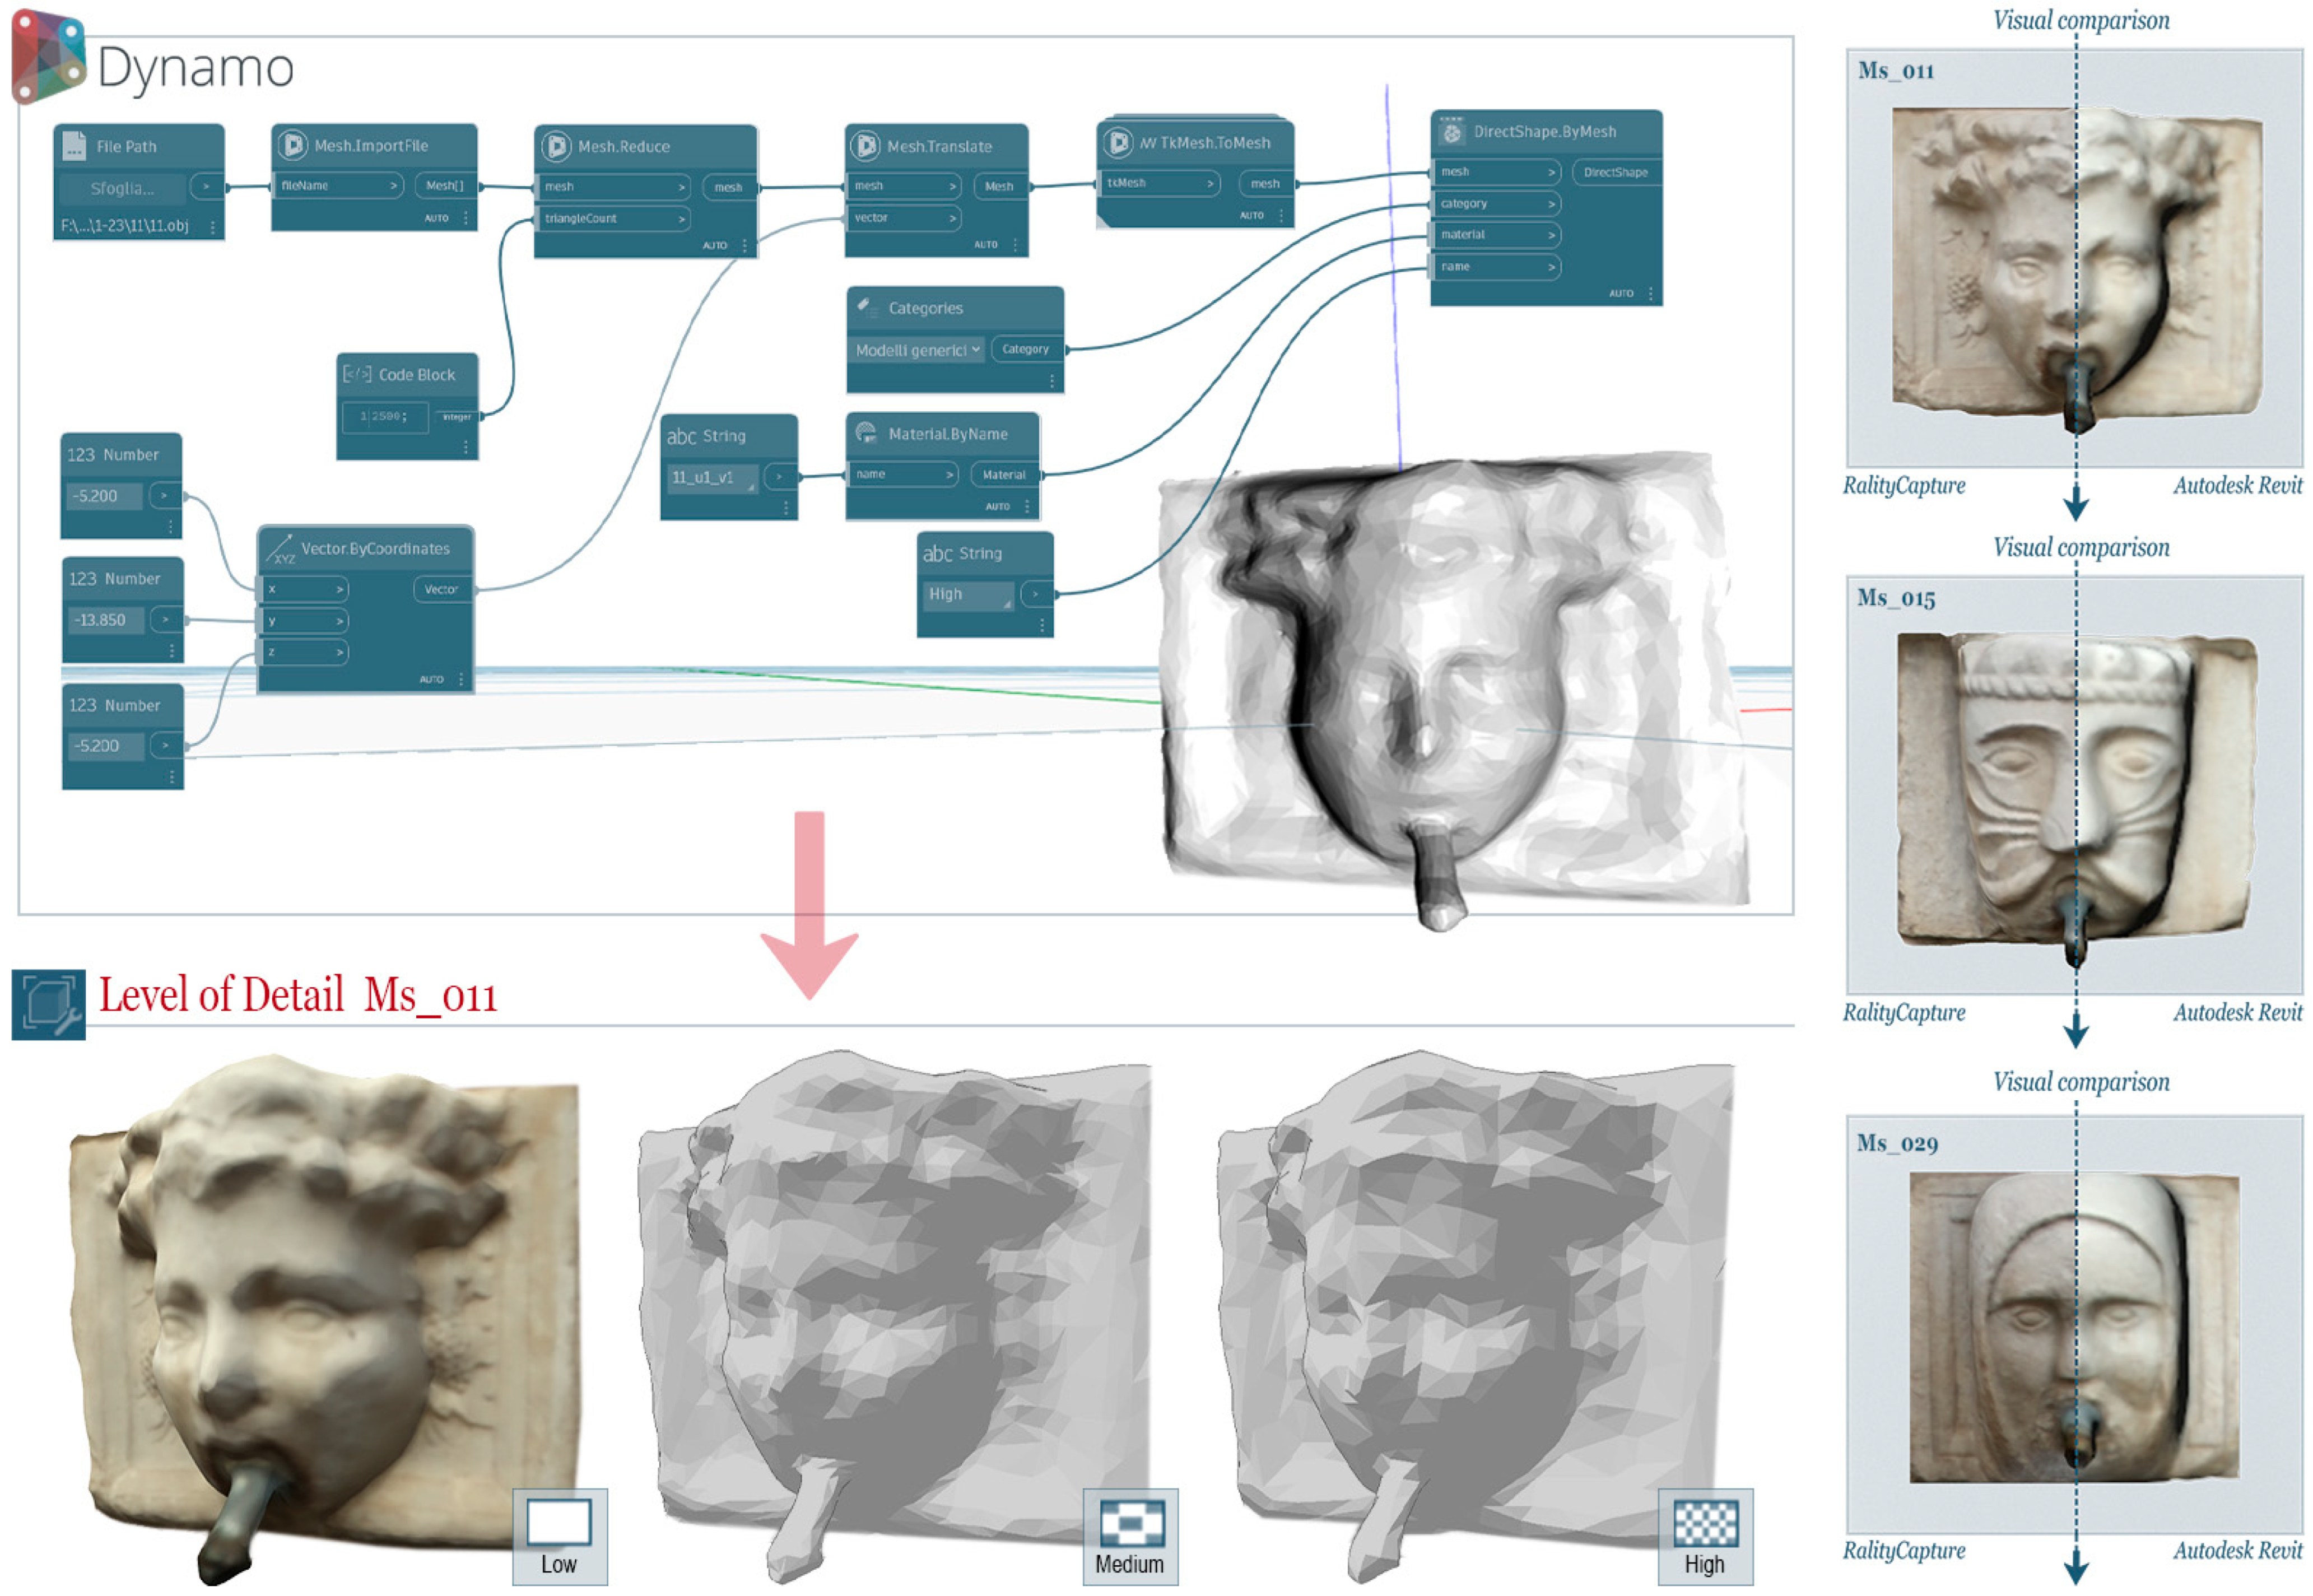Click the Mesh.ImportFile node icon
Image resolution: width=2313 pixels, height=1596 pixels.
click(x=292, y=145)
